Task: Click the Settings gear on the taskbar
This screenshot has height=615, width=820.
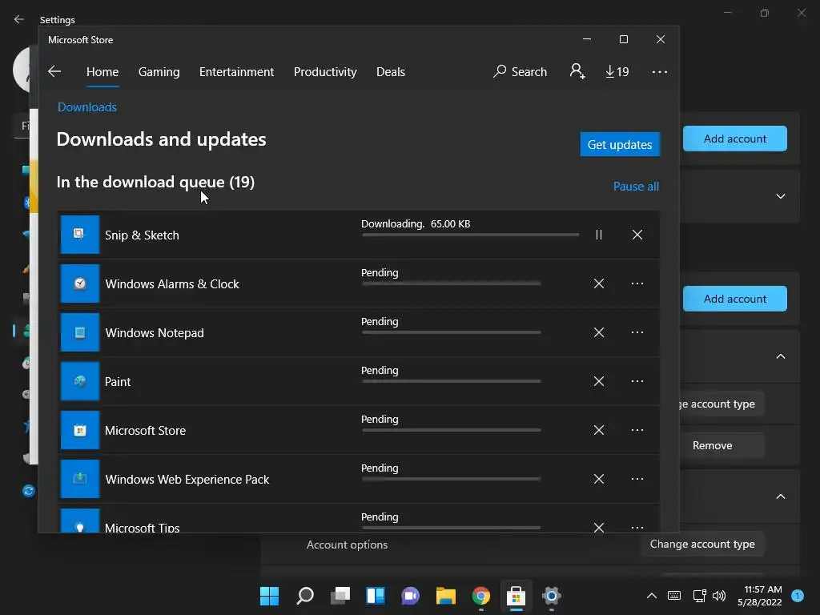Action: click(551, 596)
